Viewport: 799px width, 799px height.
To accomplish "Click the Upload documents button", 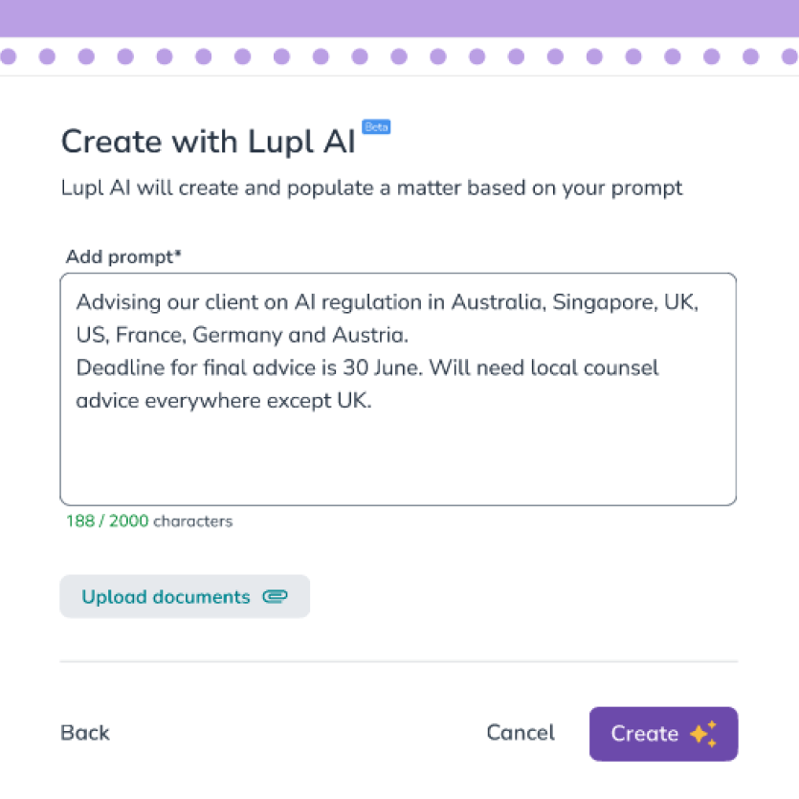I will click(x=185, y=596).
